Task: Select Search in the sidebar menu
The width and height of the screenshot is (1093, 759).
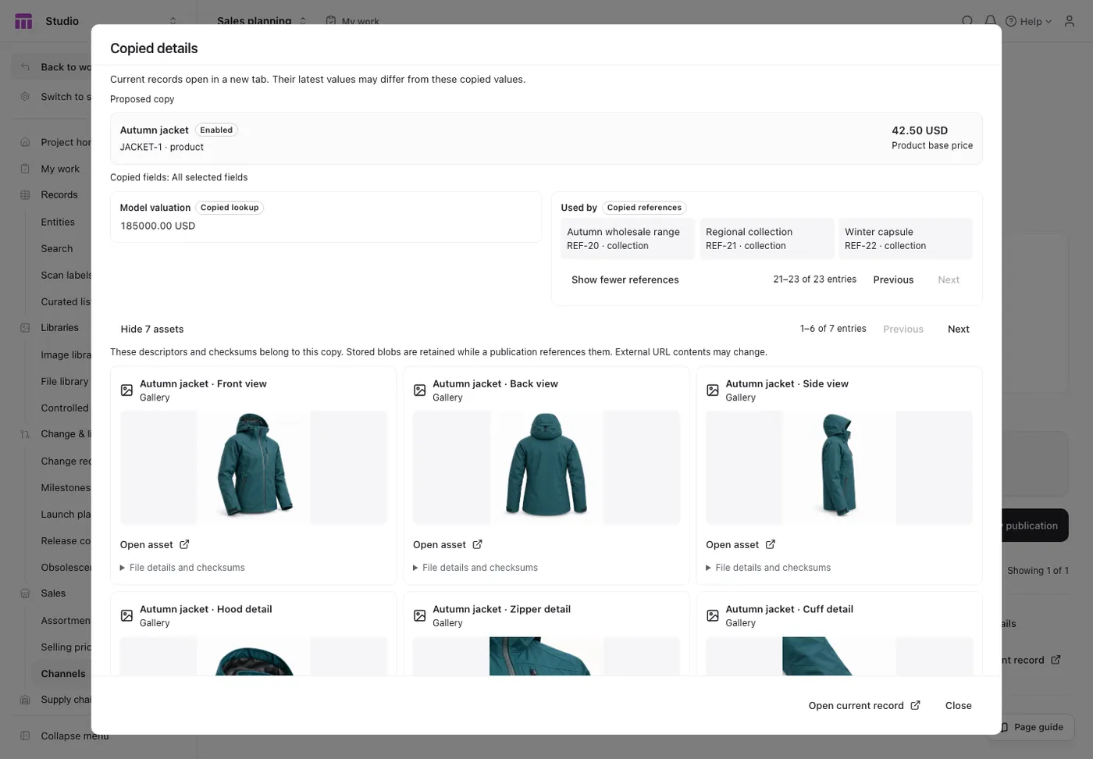Action: click(57, 248)
